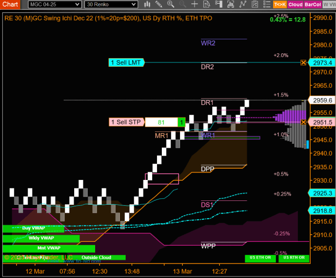Cancel the Sell LMT order at 2973.4
336x278 pixels.
click(303, 62)
